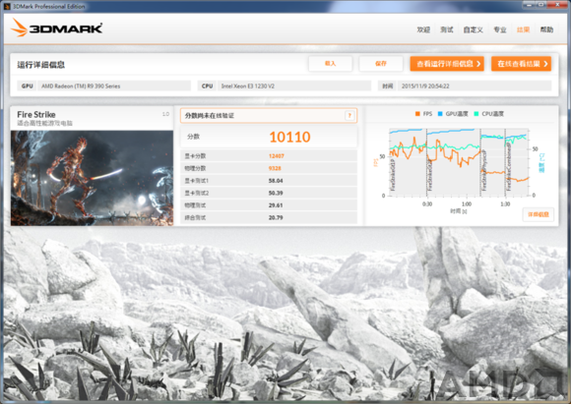Open the 欢迎 tab

(423, 29)
